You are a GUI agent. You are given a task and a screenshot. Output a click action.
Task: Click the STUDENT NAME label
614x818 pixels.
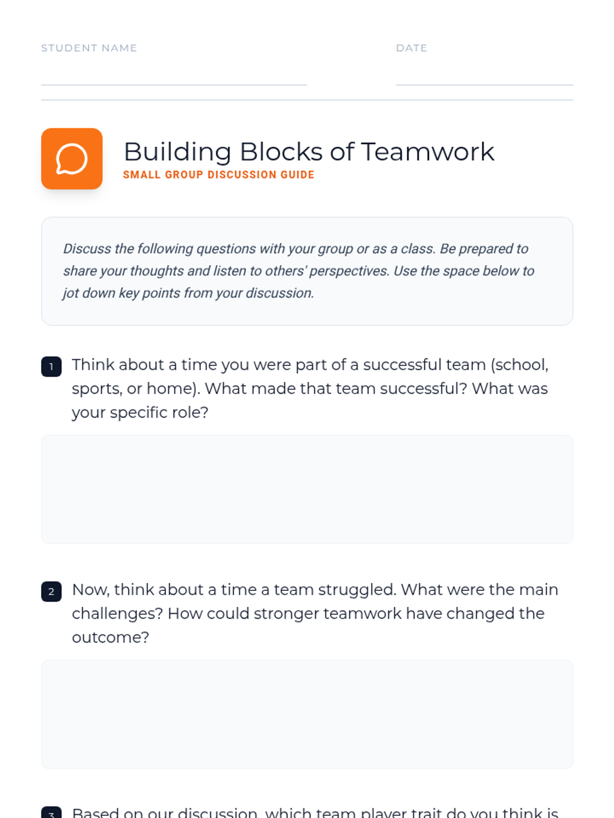coord(89,48)
